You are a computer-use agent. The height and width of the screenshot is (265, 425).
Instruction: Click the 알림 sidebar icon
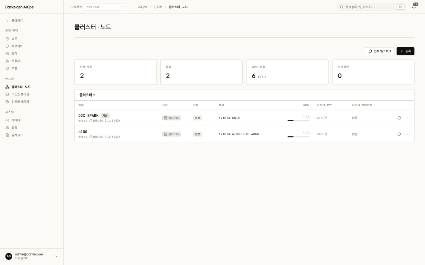click(x=7, y=128)
